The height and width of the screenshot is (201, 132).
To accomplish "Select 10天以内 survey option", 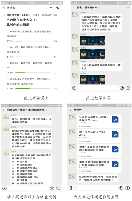I will pyautogui.click(x=8, y=31).
